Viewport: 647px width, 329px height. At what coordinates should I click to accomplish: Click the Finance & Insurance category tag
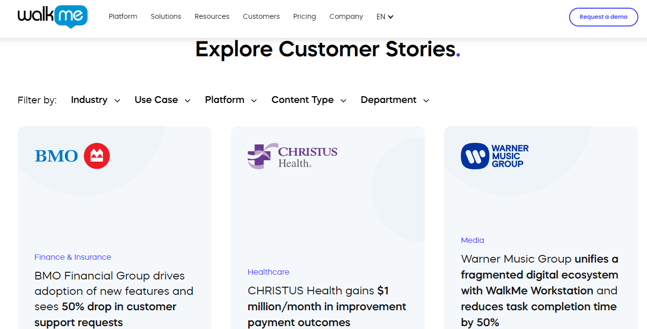[73, 257]
